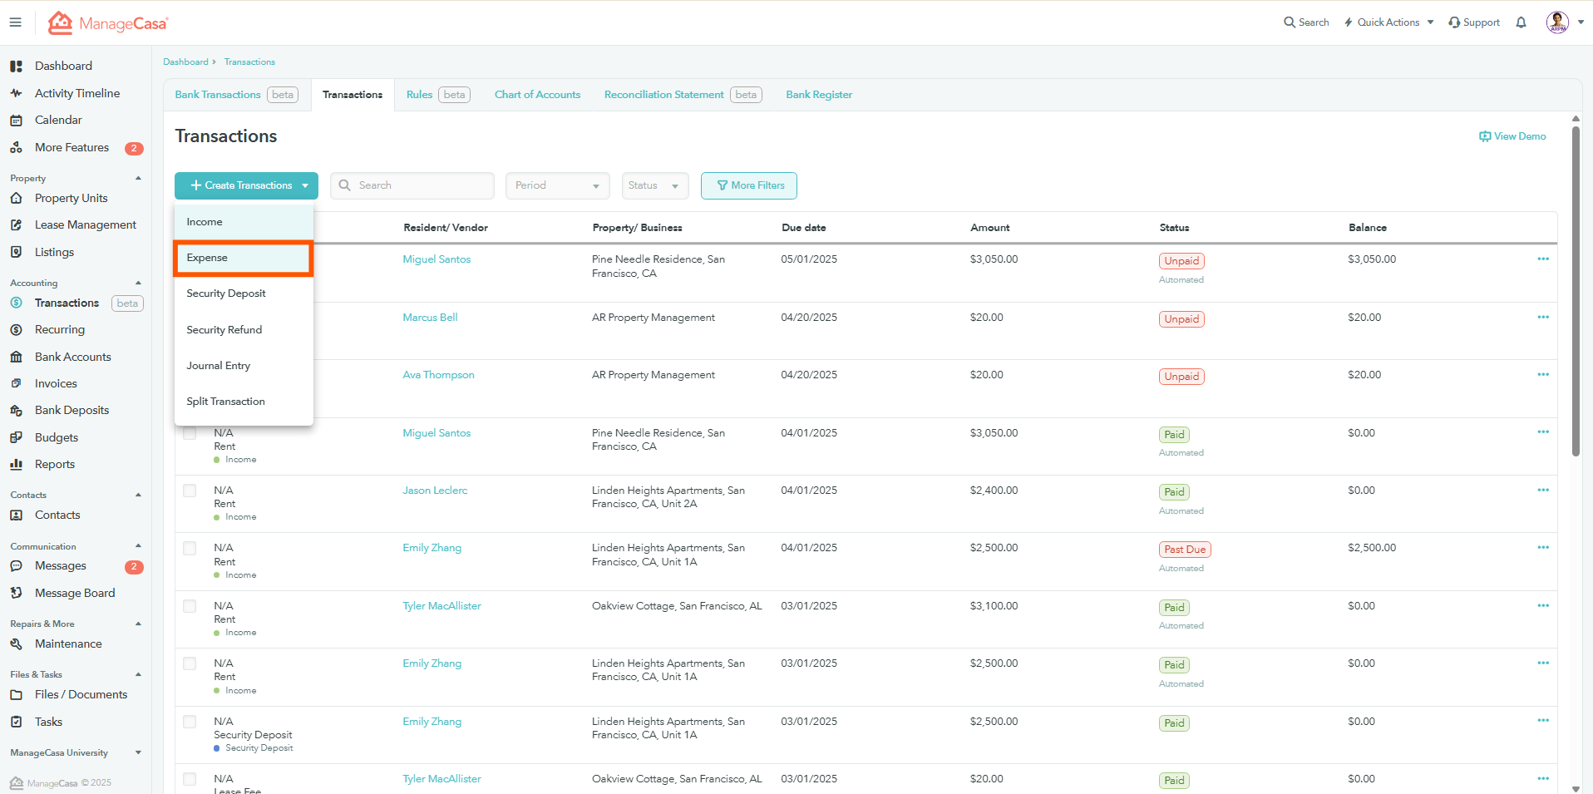The height and width of the screenshot is (794, 1593).
Task: Click the Property Units house icon
Action: (16, 198)
